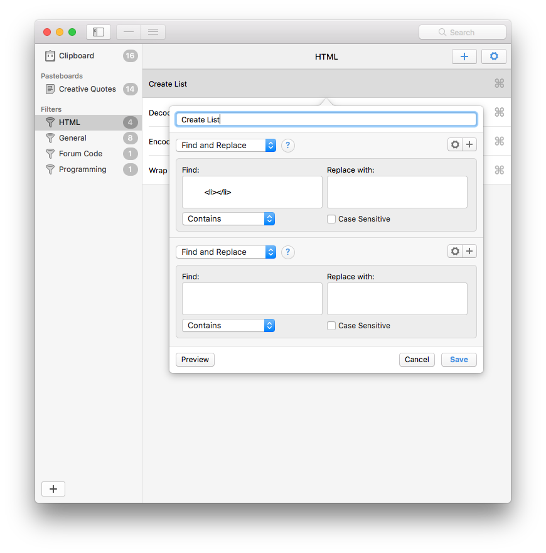The height and width of the screenshot is (553, 546).
Task: Click the gear icon on the first Find and Replace rule
Action: pyautogui.click(x=454, y=144)
